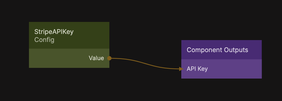
Task: Click the dark green StripeAPIKey header area
Action: click(69, 35)
